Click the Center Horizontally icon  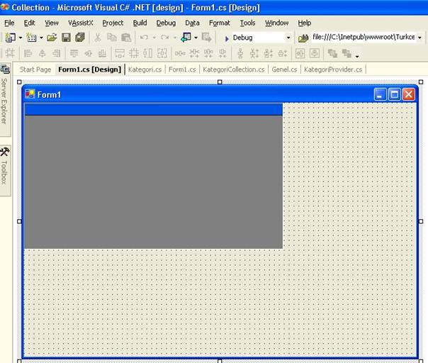300,53
